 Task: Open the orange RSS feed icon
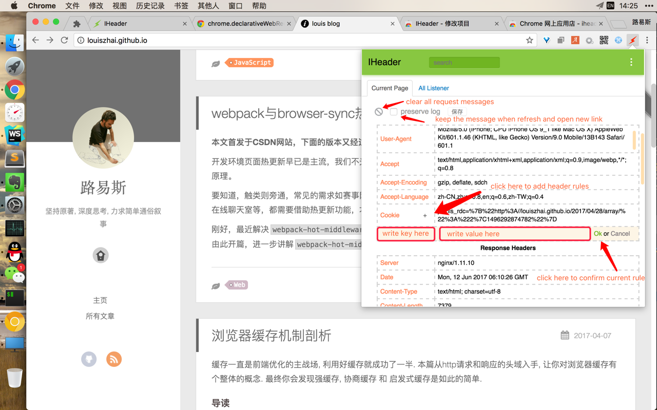tap(114, 359)
